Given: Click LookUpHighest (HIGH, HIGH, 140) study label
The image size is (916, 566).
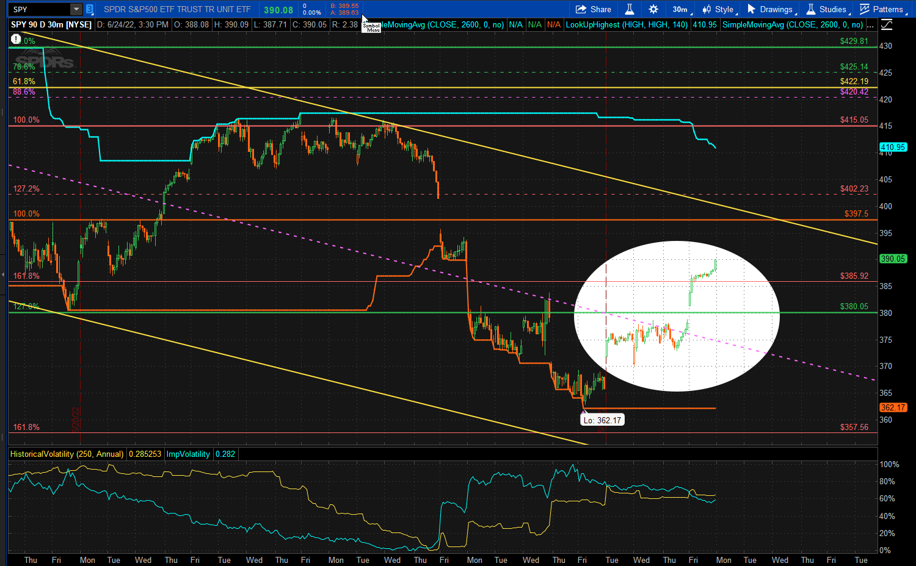Looking at the screenshot, I should tap(627, 25).
